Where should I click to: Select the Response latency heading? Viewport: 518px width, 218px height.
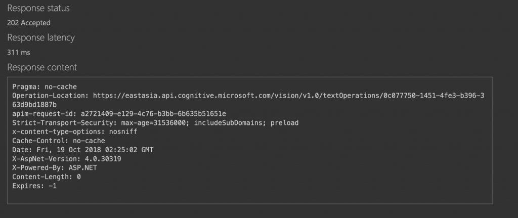(41, 37)
